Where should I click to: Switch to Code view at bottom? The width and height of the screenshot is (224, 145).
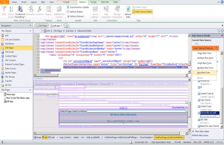[x=52, y=137]
